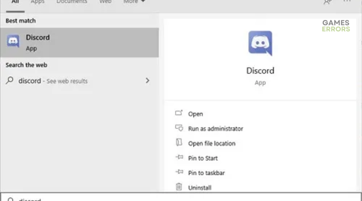Viewport: 362px width, 201px height.
Task: Choose Run as administrator
Action: click(216, 129)
